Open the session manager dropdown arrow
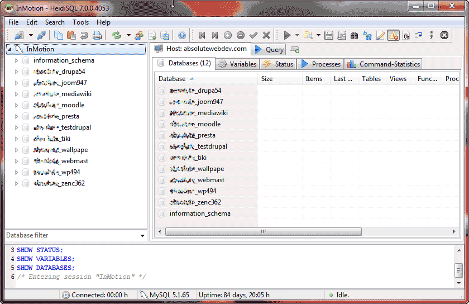 [x=31, y=35]
